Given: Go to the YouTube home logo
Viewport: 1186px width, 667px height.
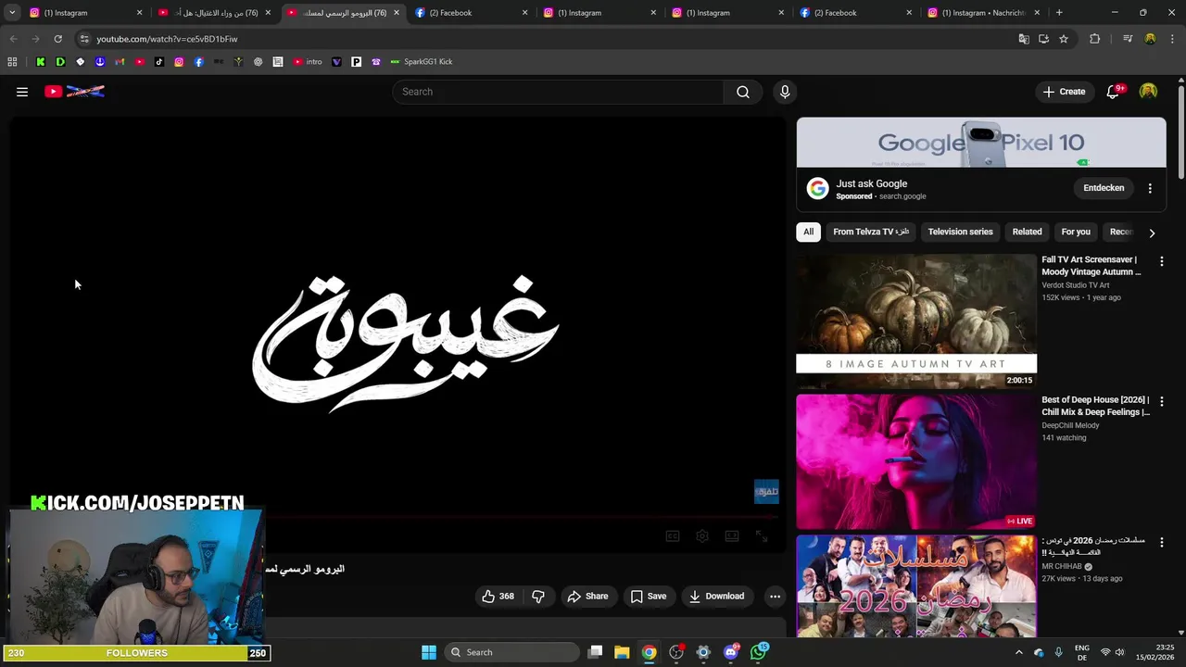Looking at the screenshot, I should (74, 92).
